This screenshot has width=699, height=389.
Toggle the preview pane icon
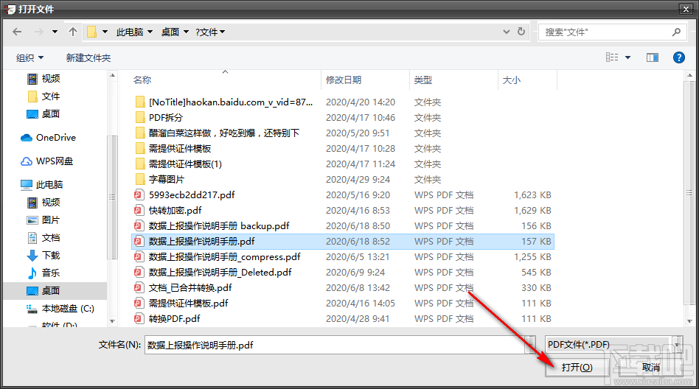pos(653,57)
